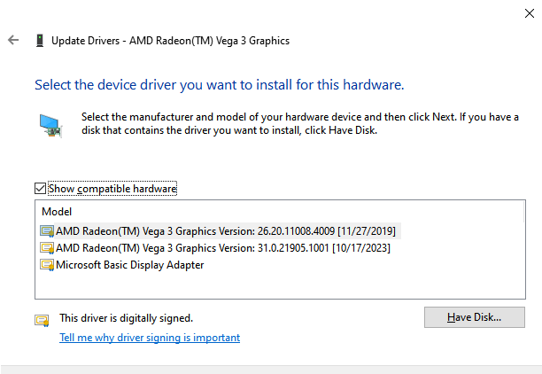The height and width of the screenshot is (374, 542).
Task: Click the blank area below the model list entries
Action: 280,285
